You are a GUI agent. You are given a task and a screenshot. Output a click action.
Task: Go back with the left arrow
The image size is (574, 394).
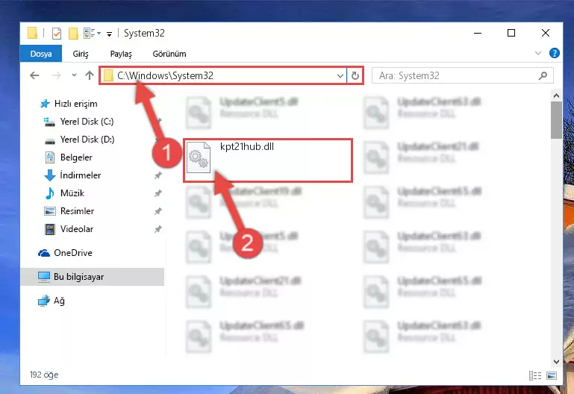coord(34,75)
